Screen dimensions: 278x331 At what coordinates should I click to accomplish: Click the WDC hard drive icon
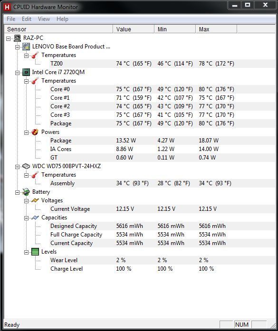(x=26, y=166)
